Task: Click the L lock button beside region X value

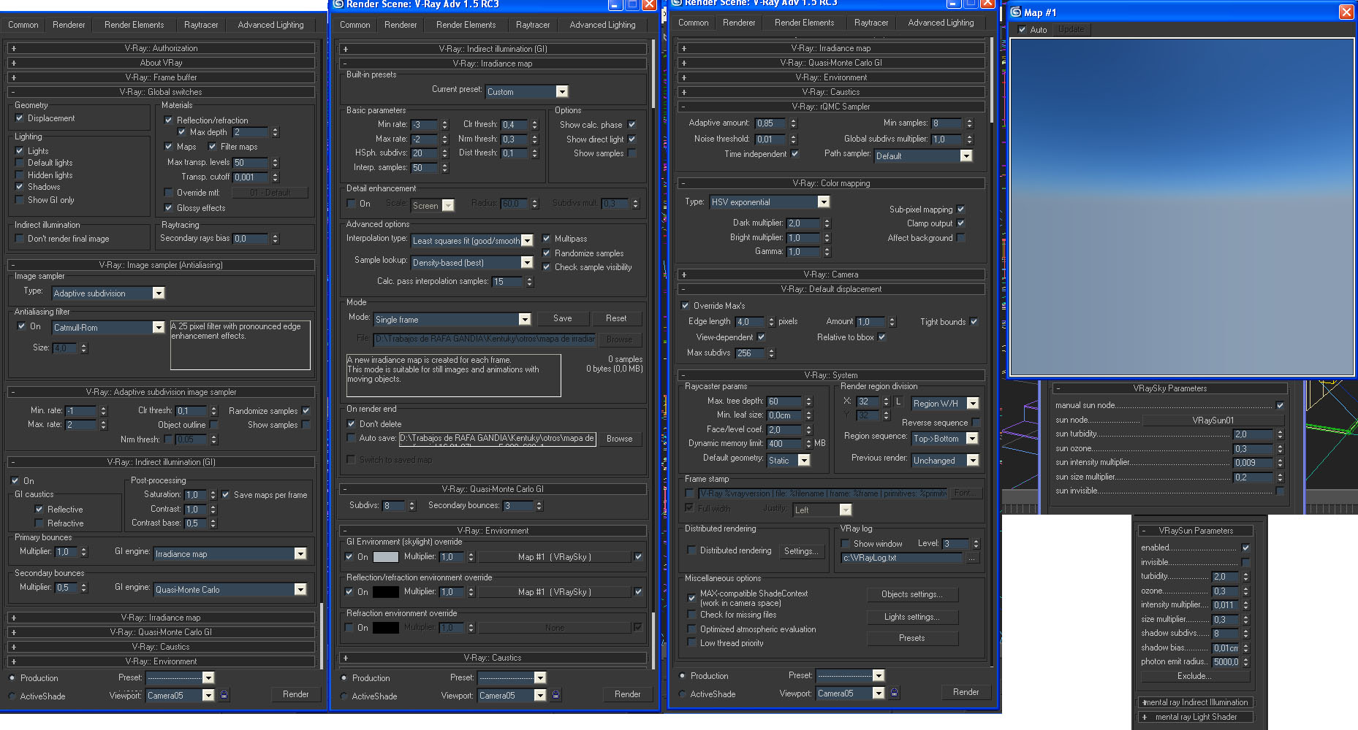Action: 898,401
